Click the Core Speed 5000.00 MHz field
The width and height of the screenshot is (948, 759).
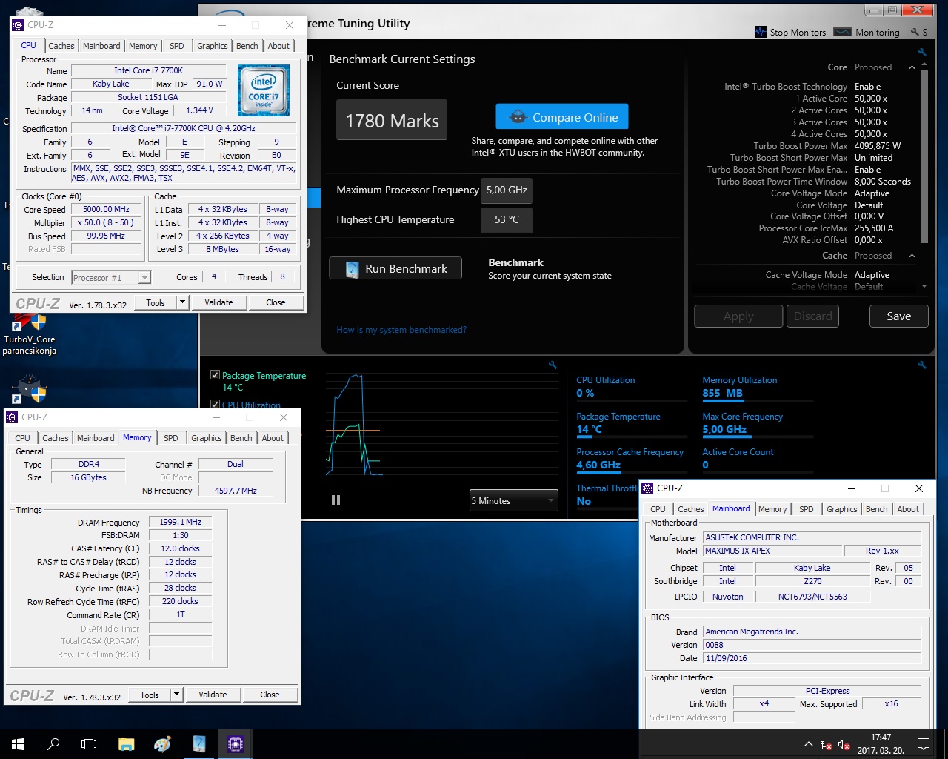(x=106, y=209)
